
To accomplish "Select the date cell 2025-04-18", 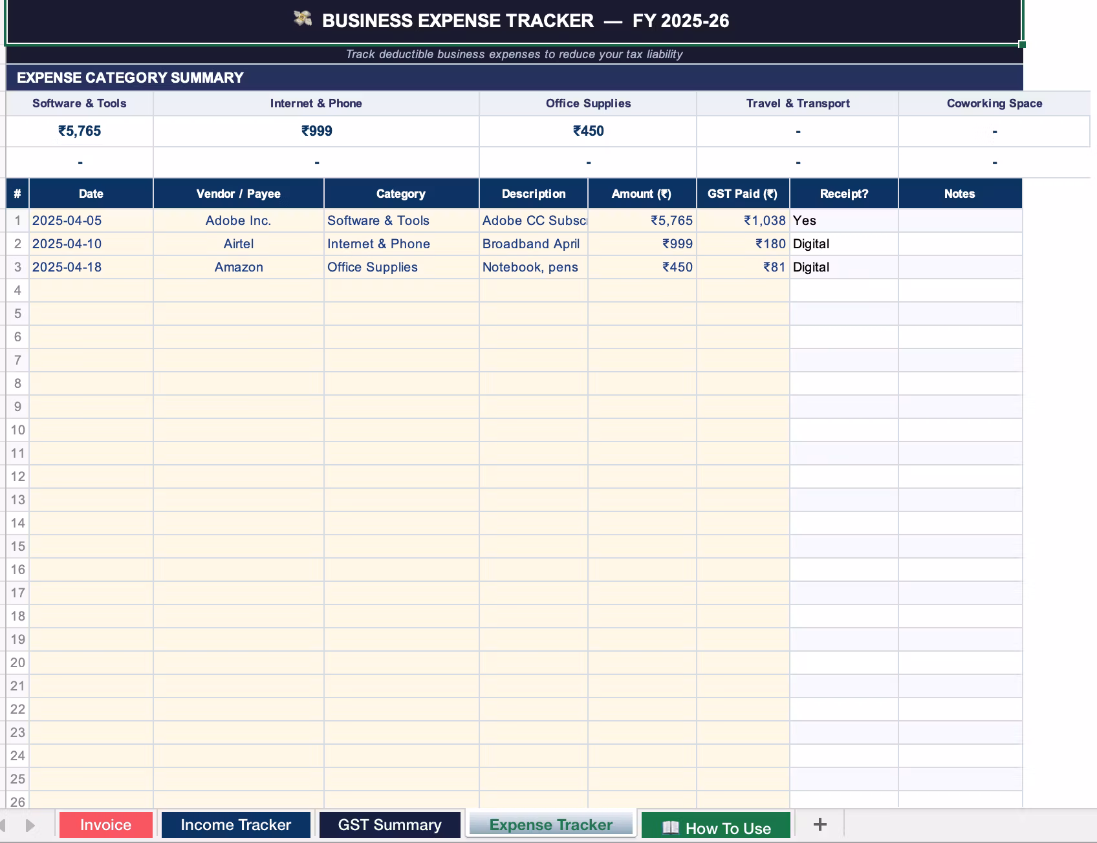I will coord(91,267).
